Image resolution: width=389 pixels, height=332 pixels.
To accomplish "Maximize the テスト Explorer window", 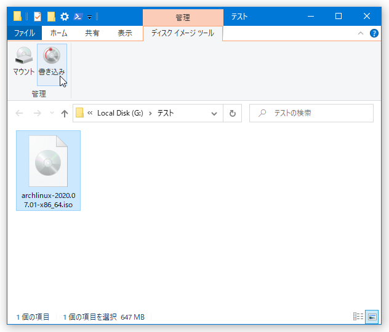I will tap(339, 17).
